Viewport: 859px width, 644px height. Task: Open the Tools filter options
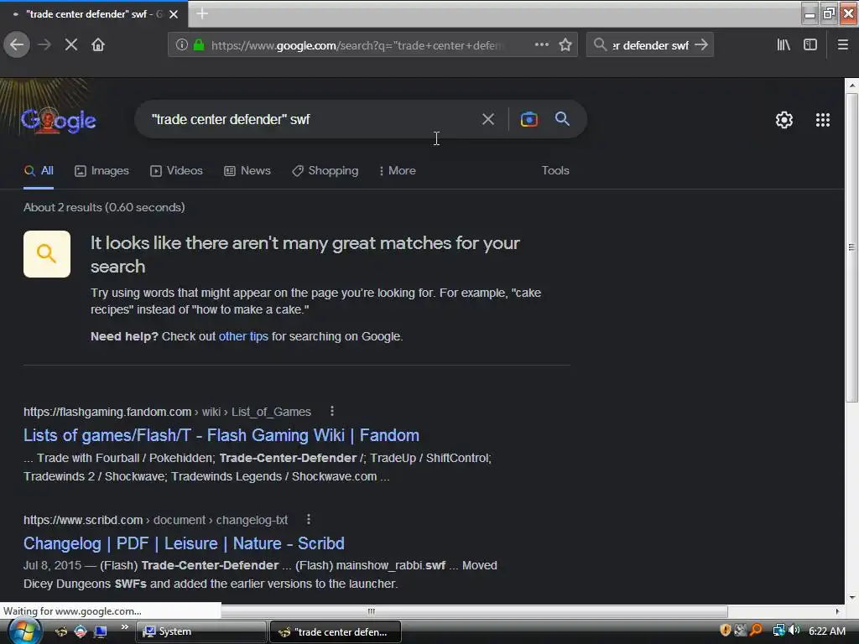tap(555, 171)
